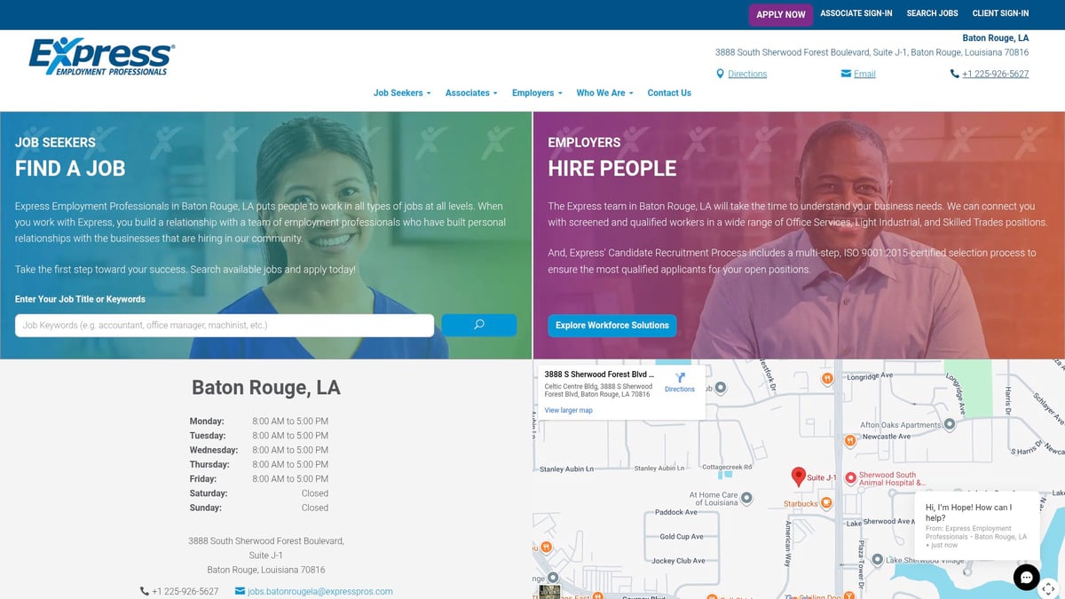Select the Suite J-1 red map pin
The image size is (1065, 599).
pyautogui.click(x=799, y=476)
